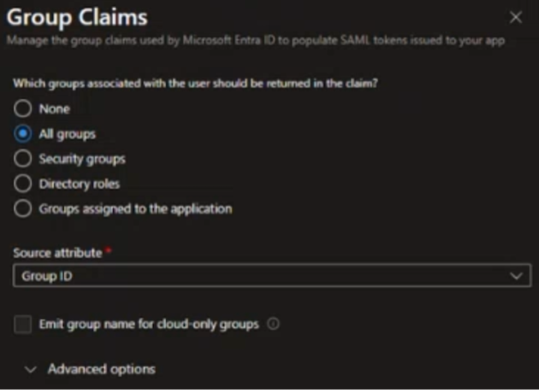The width and height of the screenshot is (539, 390).
Task: Close the Group Claims panel
Action: click(515, 17)
